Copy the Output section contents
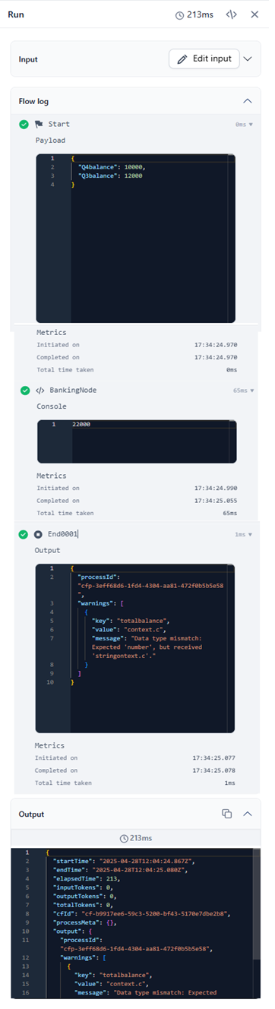 coord(226,814)
